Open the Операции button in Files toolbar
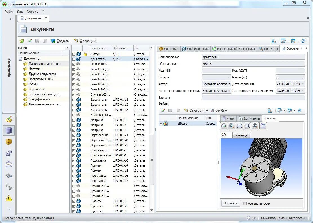The height and width of the screenshot is (223, 313). click(196, 111)
